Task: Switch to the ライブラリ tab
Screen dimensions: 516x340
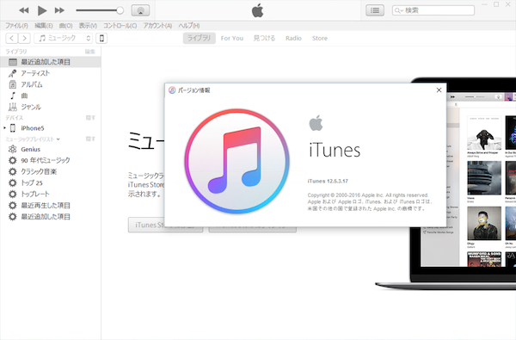Action: coord(200,38)
